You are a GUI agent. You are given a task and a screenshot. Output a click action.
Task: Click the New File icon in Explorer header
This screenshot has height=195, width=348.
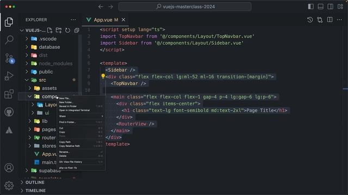pyautogui.click(x=49, y=30)
